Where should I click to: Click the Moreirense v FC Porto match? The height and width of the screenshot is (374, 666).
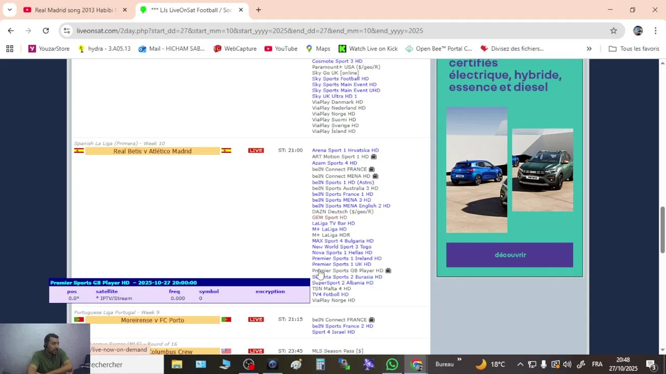[152, 320]
